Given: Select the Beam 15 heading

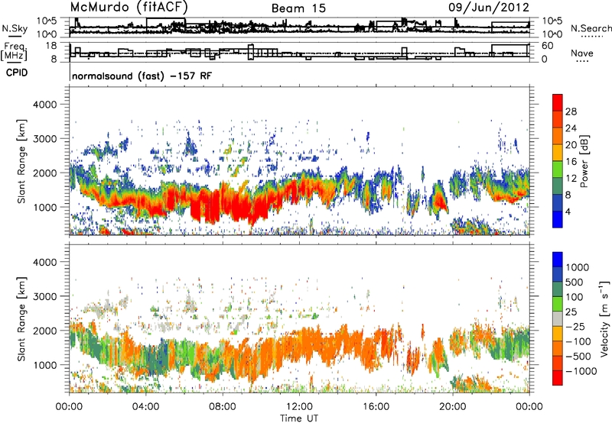Looking at the screenshot, I should (298, 8).
